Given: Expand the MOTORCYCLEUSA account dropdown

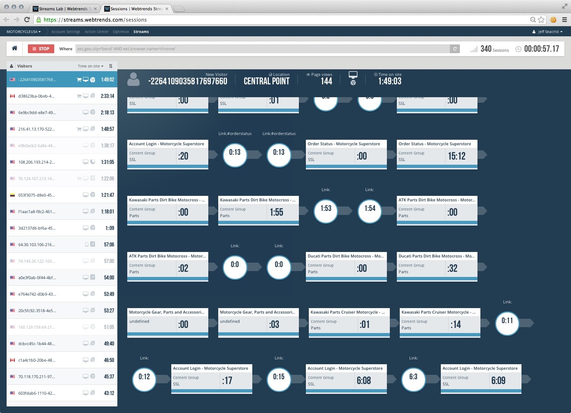Looking at the screenshot, I should pyautogui.click(x=23, y=32).
